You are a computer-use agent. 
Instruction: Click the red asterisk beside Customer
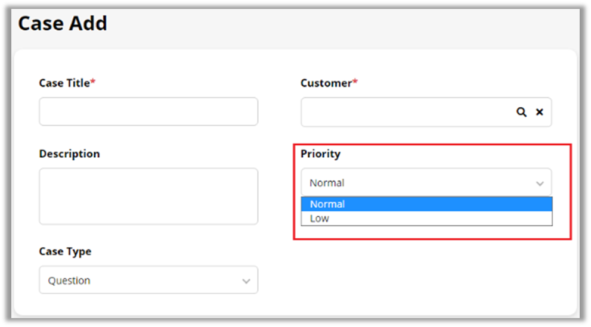[x=355, y=83]
